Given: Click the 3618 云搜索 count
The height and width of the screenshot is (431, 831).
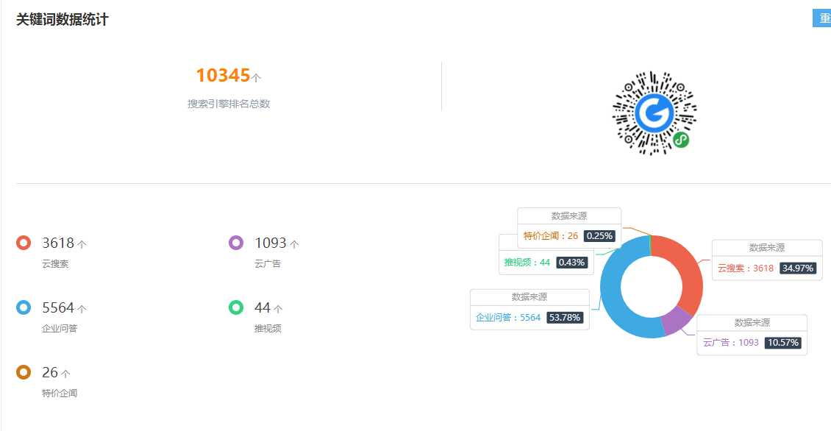Looking at the screenshot, I should pos(58,243).
